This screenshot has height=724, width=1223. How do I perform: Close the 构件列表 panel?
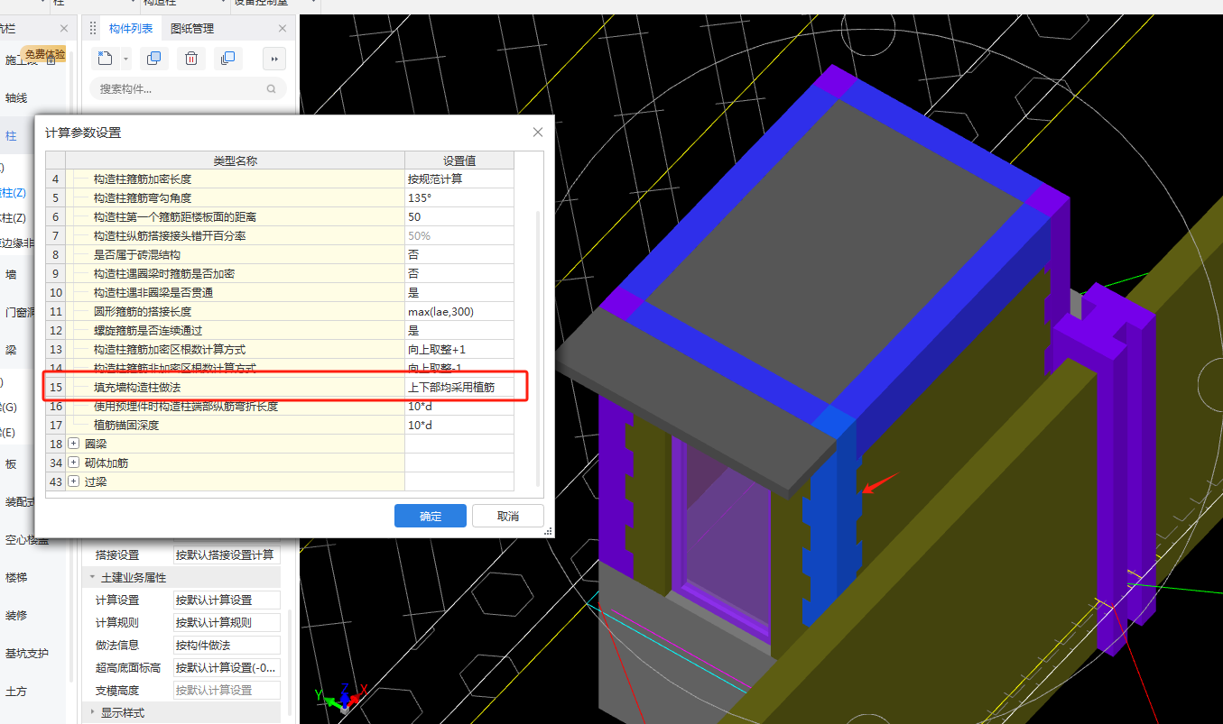coord(283,29)
